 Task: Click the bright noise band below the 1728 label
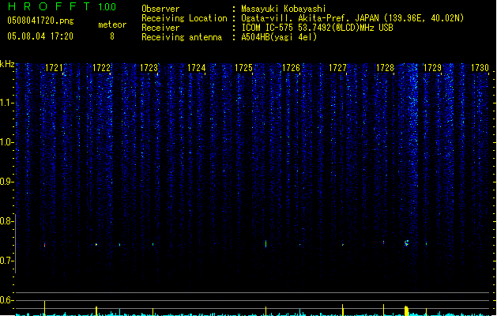pos(412,126)
